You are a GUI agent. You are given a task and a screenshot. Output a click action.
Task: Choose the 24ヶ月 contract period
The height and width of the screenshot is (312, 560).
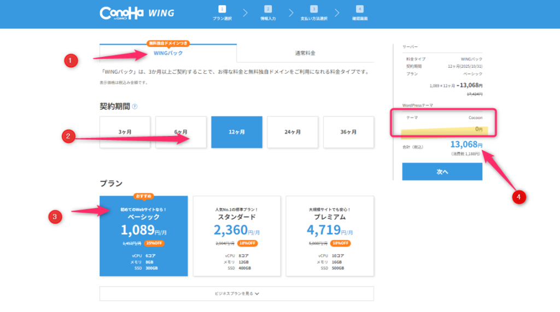(x=293, y=132)
